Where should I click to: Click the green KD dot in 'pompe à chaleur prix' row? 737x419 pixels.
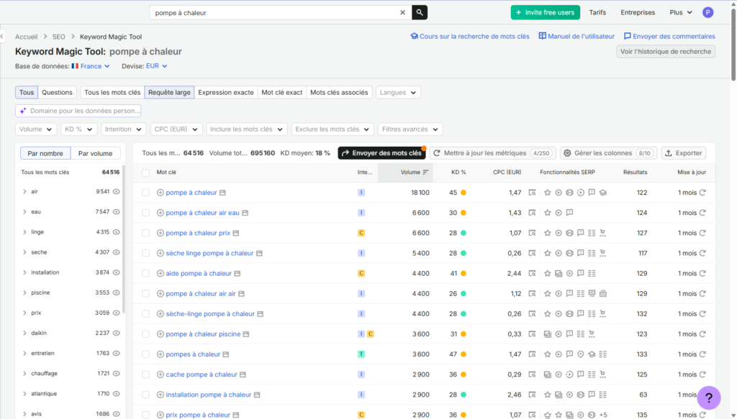(464, 233)
